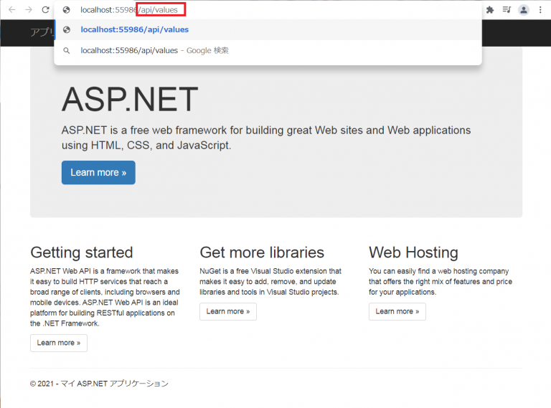Click Learn more under Get more libraries

click(x=228, y=311)
